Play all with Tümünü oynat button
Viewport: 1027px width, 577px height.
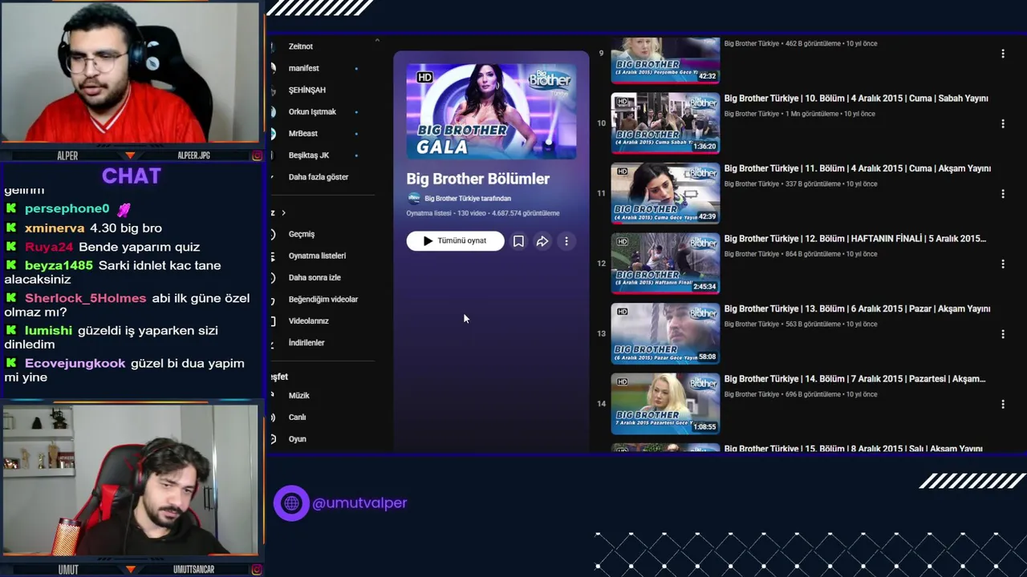[x=455, y=241]
